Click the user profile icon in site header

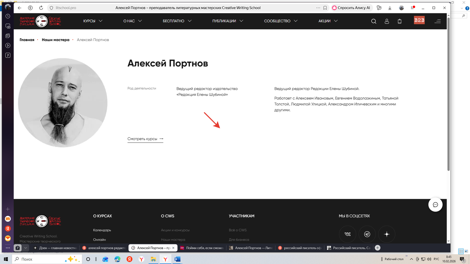pyautogui.click(x=387, y=21)
